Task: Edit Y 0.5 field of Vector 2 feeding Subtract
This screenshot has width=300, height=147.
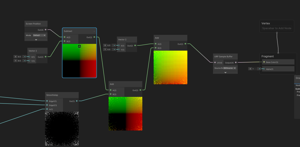Action: pos(20,61)
